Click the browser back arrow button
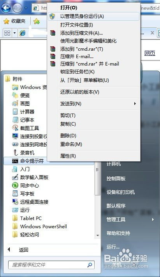160x277 pixels. tap(6, 8)
